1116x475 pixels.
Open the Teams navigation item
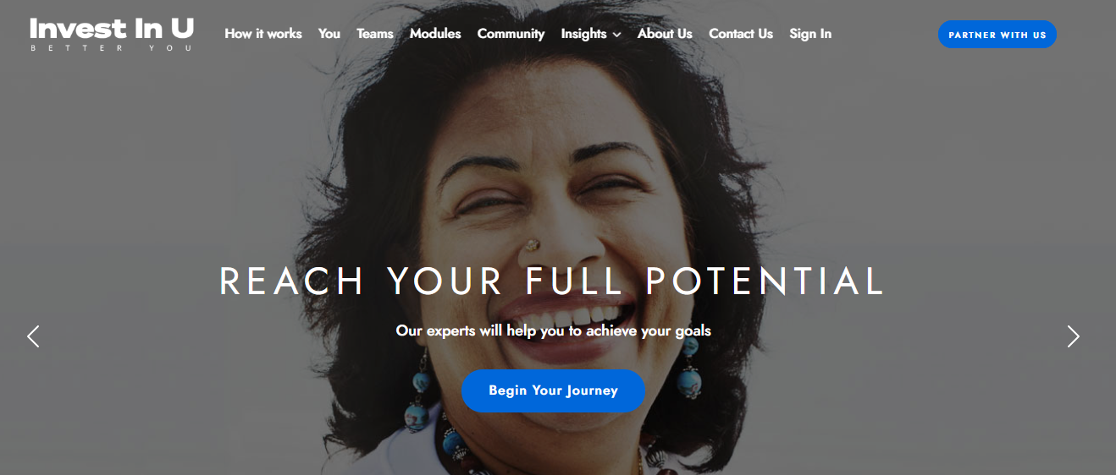(x=375, y=34)
